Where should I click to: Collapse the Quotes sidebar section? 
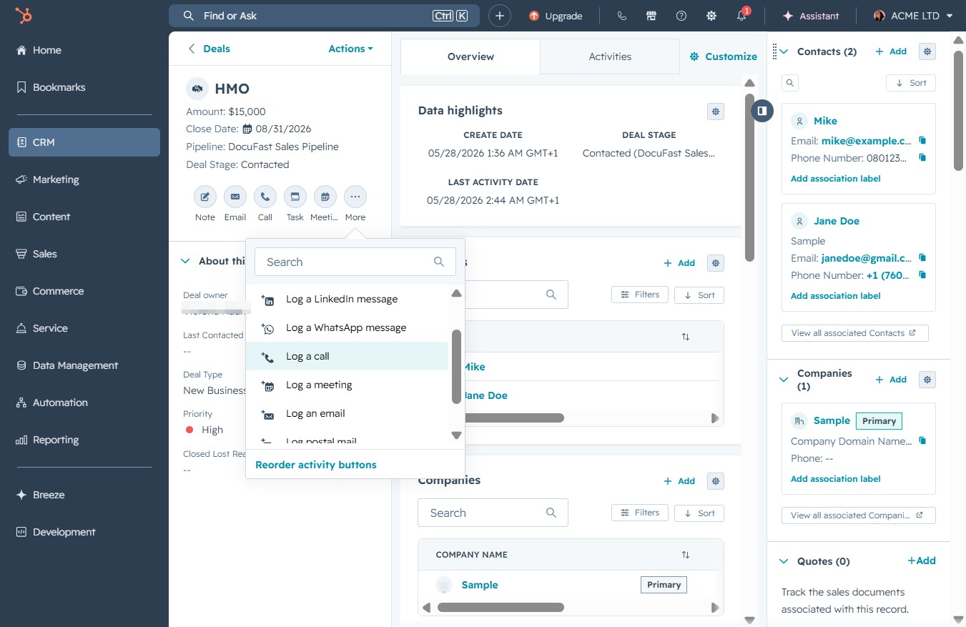(x=784, y=561)
